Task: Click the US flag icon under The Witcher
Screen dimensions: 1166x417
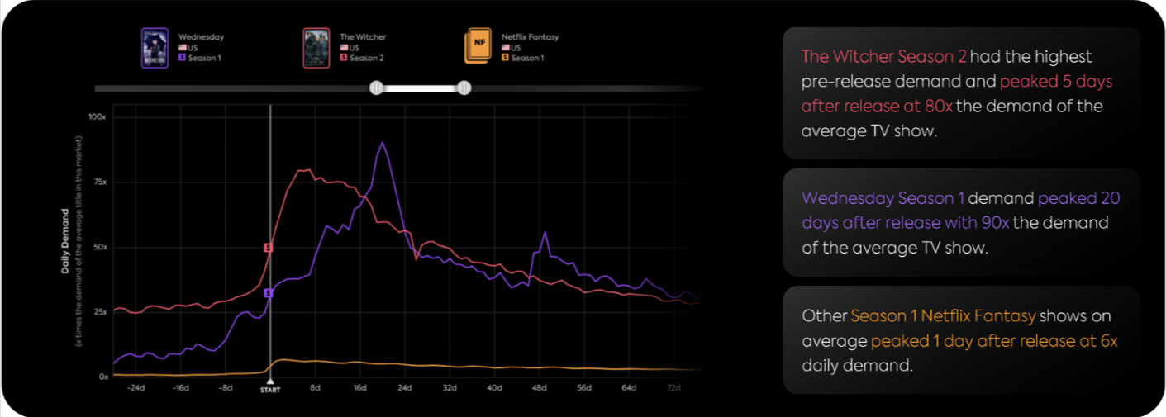Action: tap(344, 48)
